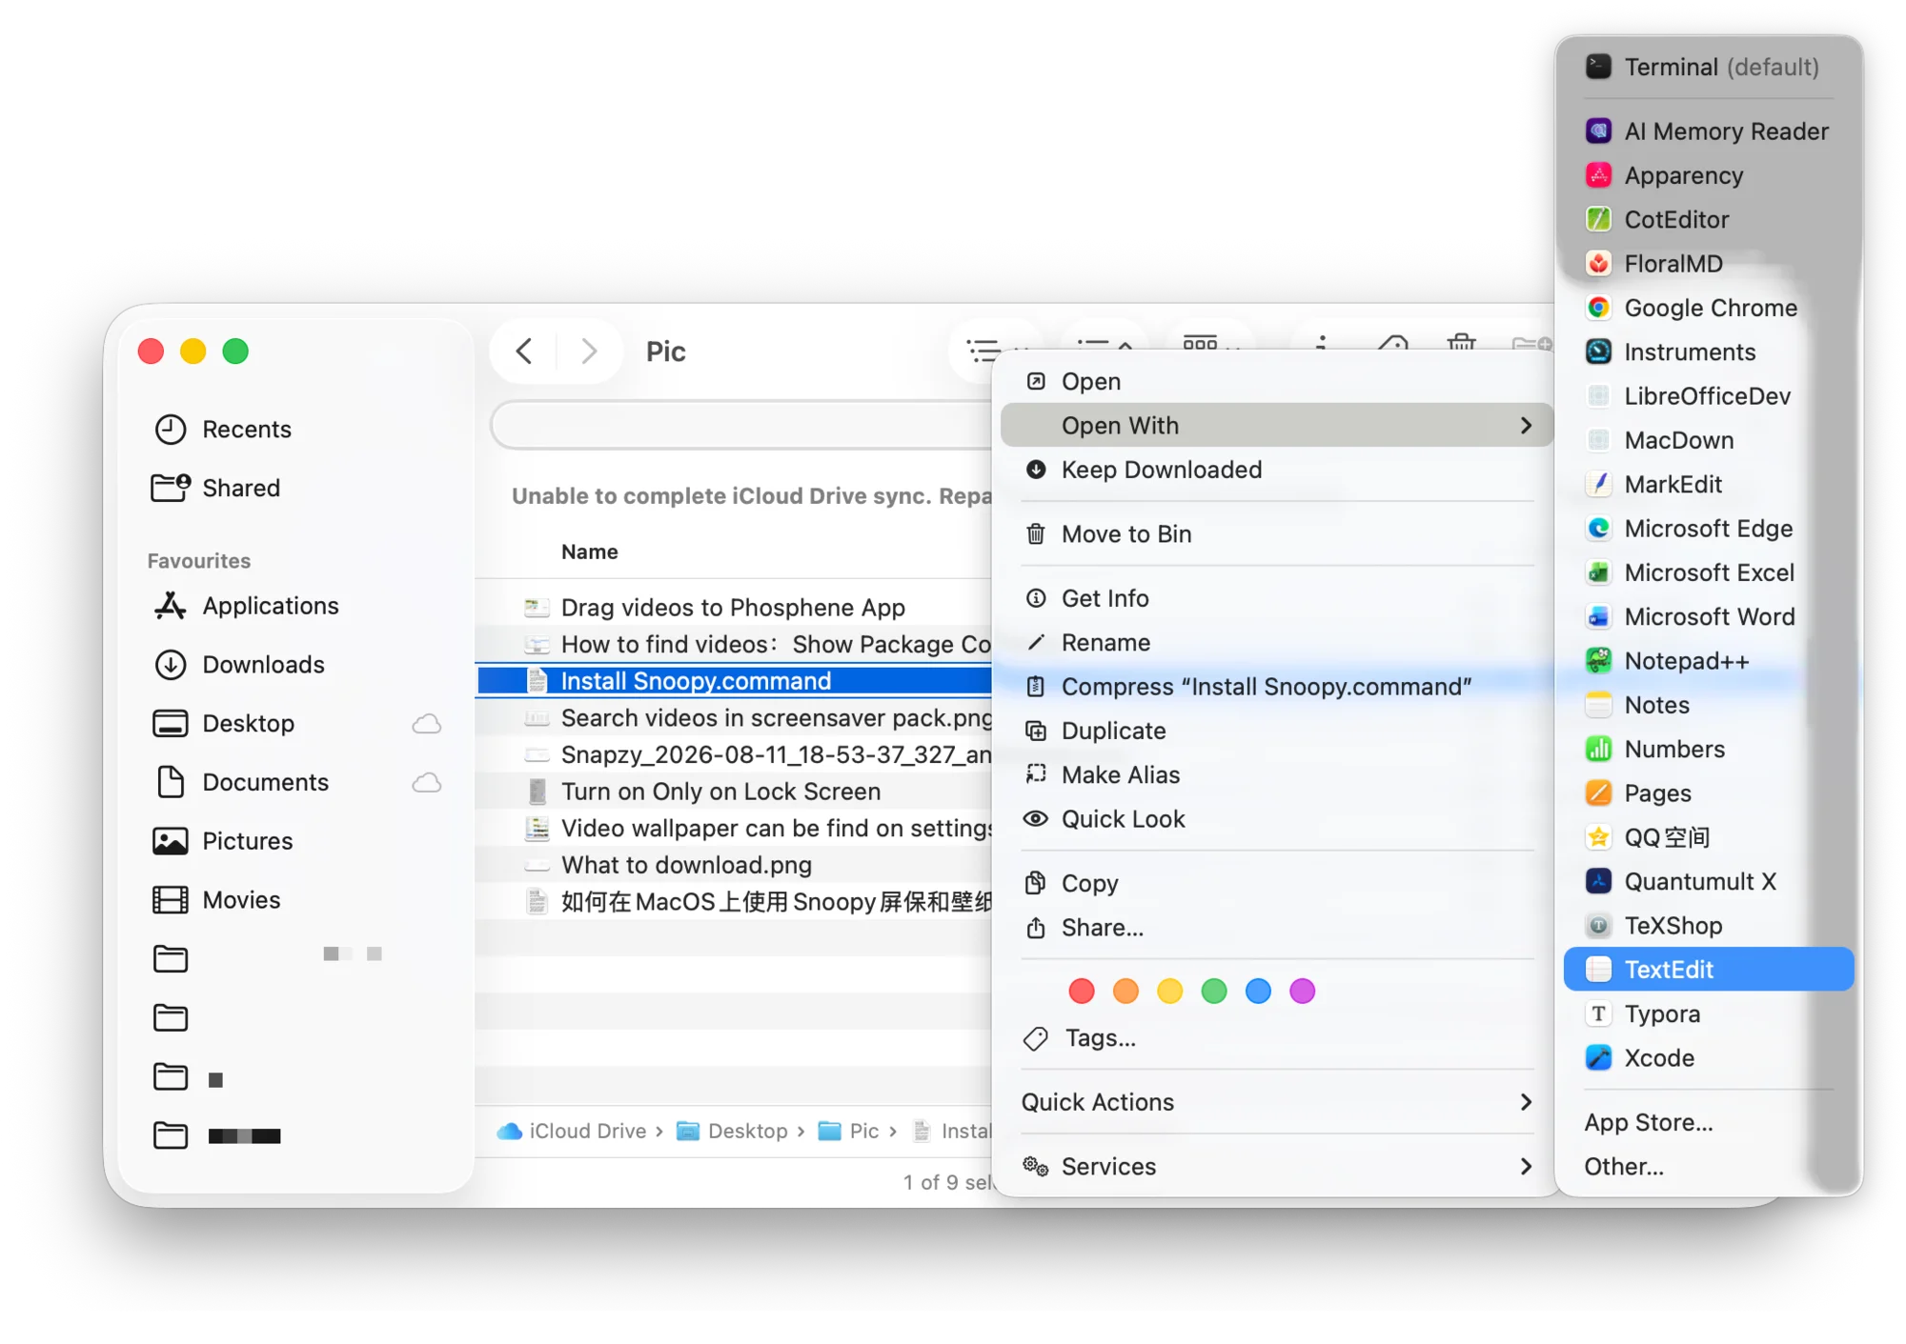
Task: Choose Get Info
Action: (1277, 598)
